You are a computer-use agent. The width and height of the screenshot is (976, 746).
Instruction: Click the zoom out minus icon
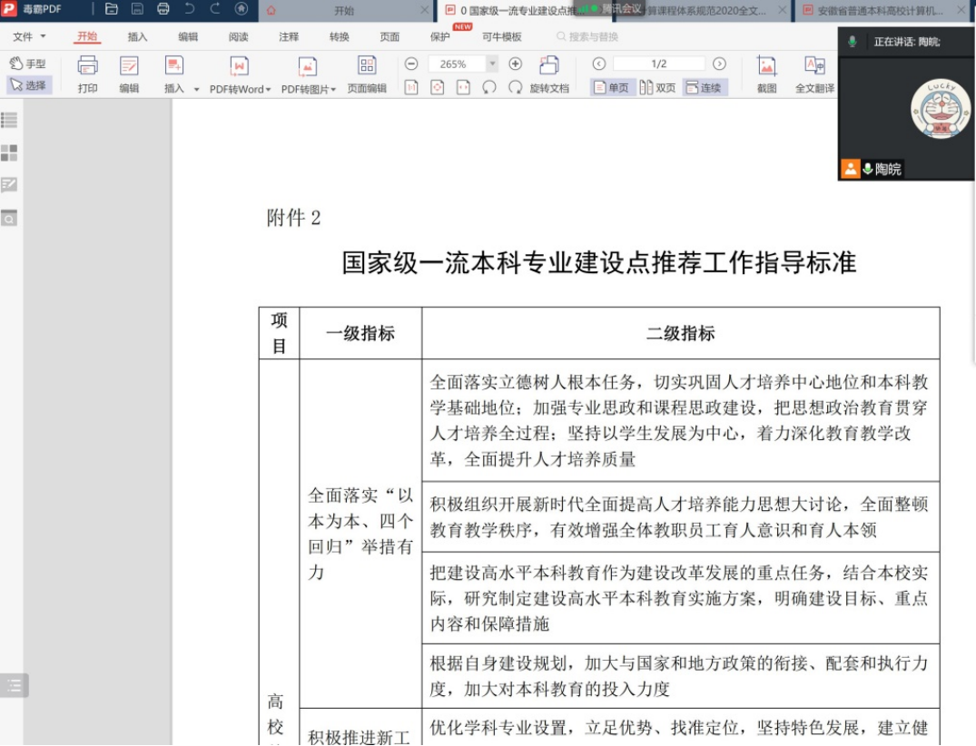click(411, 64)
